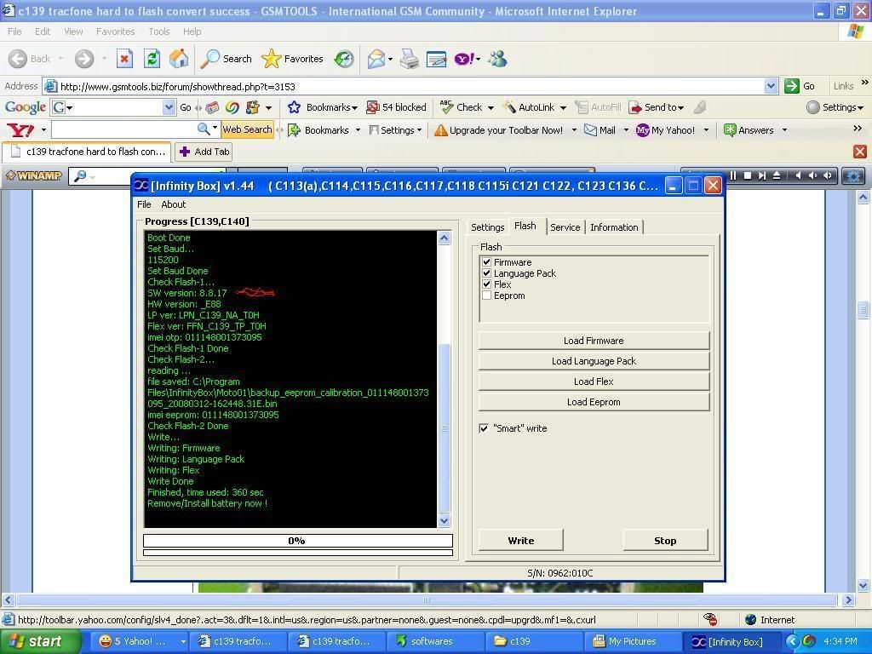Expand Google Bookmarks dropdown arrow

tap(354, 108)
